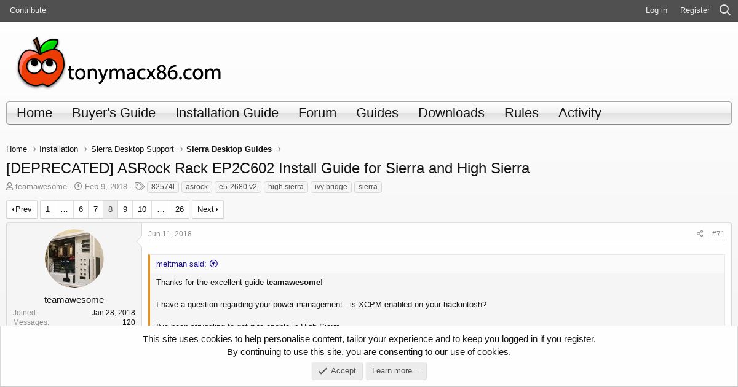Image resolution: width=738 pixels, height=387 pixels.
Task: Open the Sierra Desktop Guides breadcrumb
Action: tap(229, 149)
